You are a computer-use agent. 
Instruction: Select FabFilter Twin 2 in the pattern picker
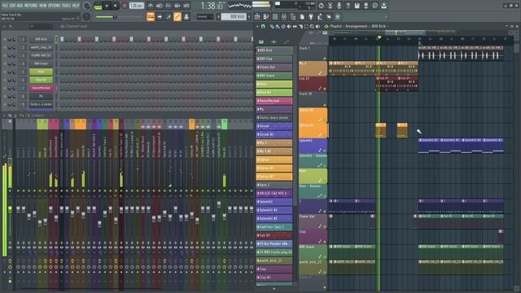tap(274, 227)
